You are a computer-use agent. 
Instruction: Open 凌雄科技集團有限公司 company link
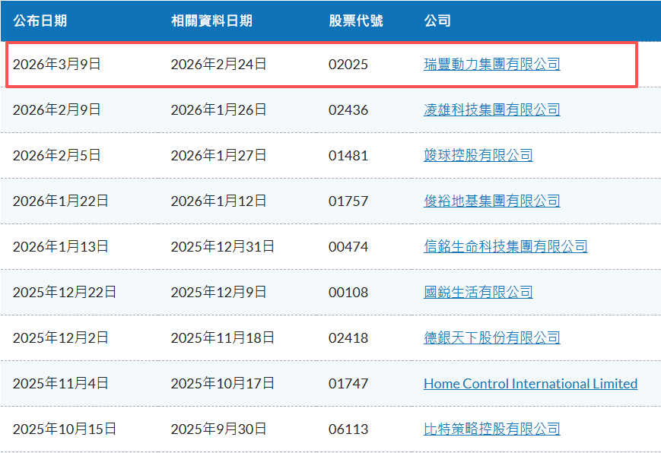pos(491,109)
